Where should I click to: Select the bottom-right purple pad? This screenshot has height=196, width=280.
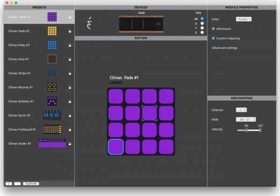click(x=166, y=147)
